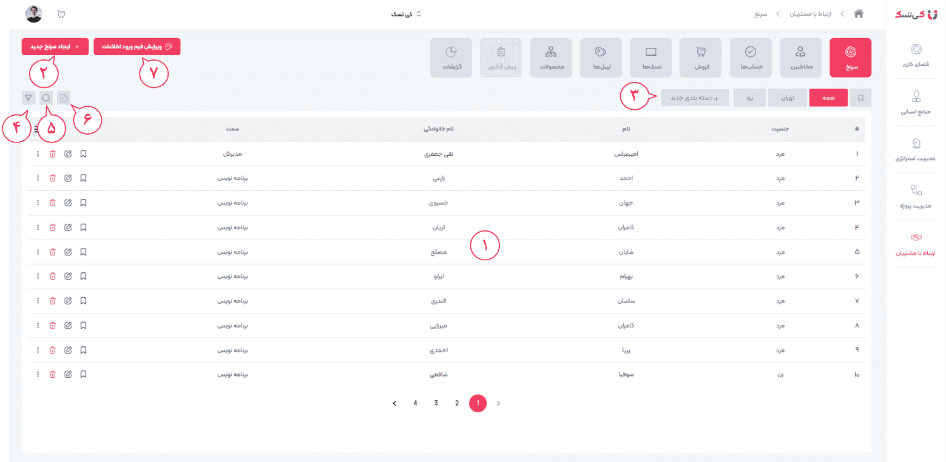The width and height of the screenshot is (946, 462).
Task: Toggle bookmark on the احمد زارعی row
Action: [x=83, y=178]
